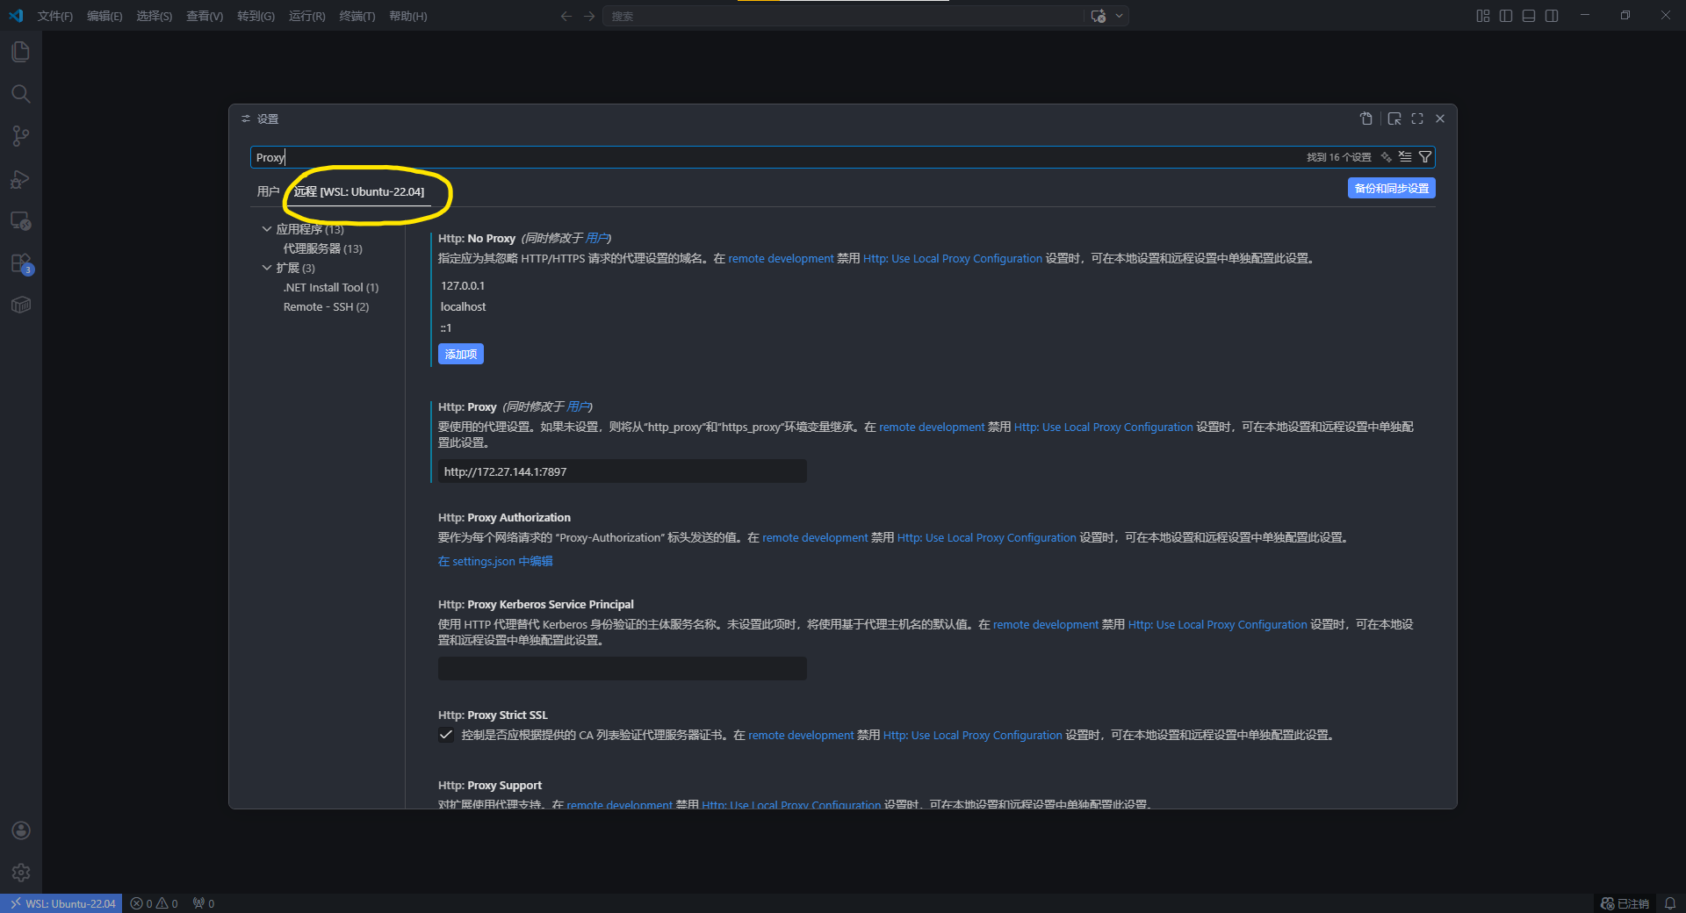Open the Manage gear icon
1686x913 pixels.
[x=21, y=873]
